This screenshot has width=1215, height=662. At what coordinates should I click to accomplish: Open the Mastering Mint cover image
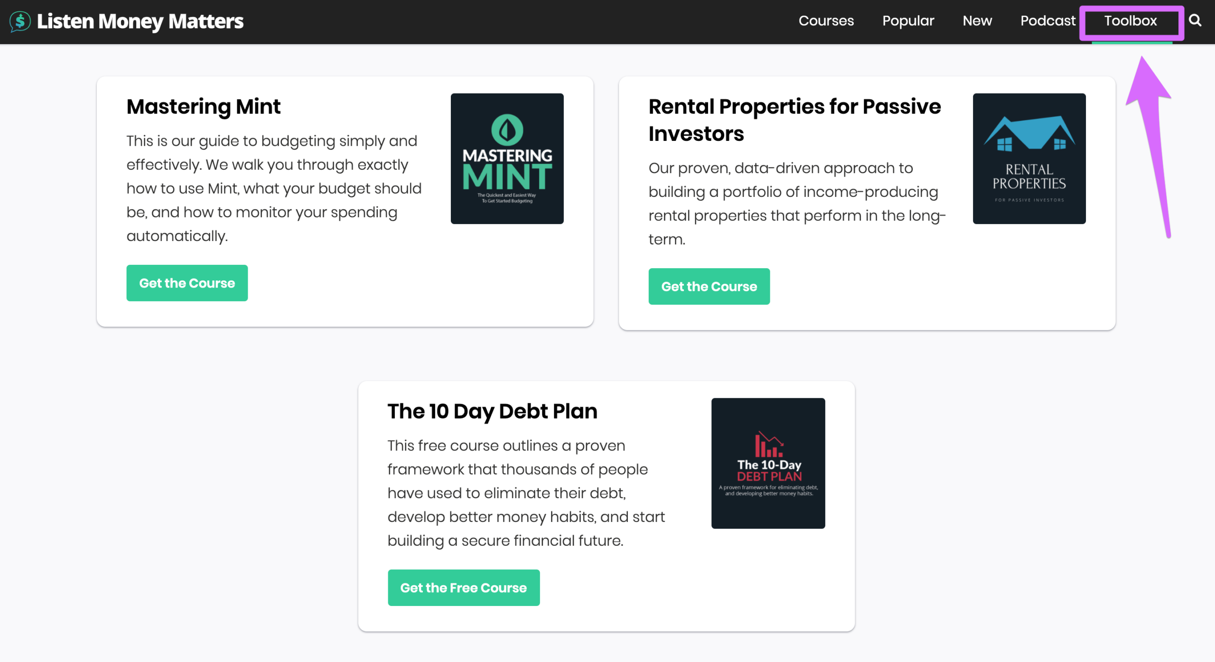coord(507,159)
